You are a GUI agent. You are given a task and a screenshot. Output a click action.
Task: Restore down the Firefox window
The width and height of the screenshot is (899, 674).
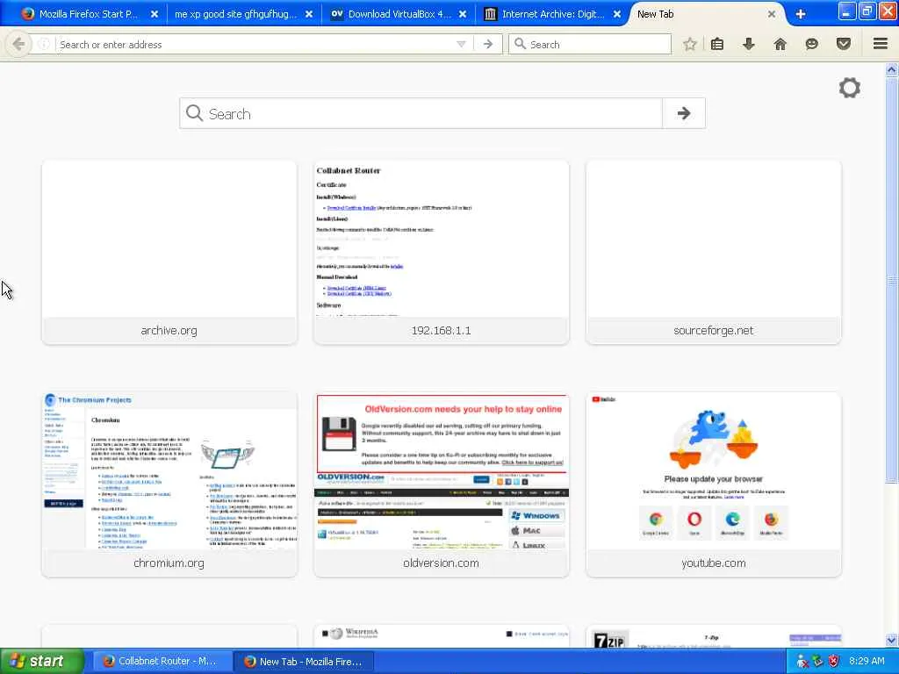point(867,11)
